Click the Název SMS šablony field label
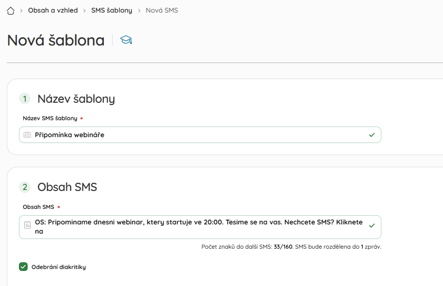This screenshot has width=443, height=286. click(50, 118)
